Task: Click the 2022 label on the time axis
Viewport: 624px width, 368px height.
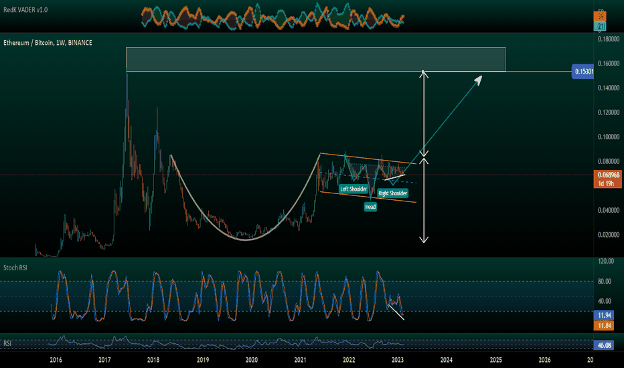Action: pyautogui.click(x=349, y=360)
